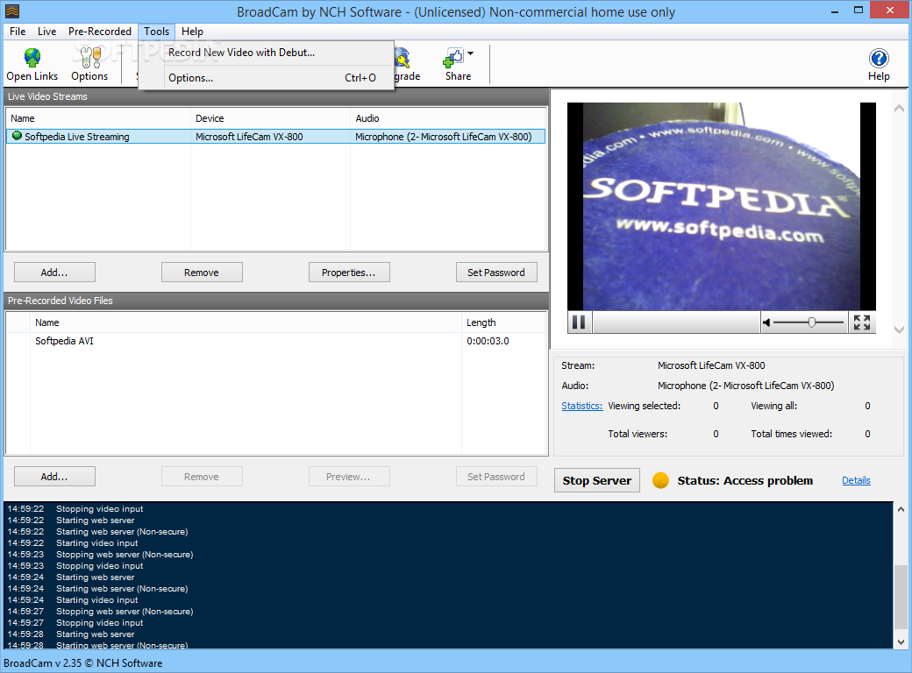This screenshot has width=912, height=673.
Task: Open the File menu
Action: pos(18,32)
